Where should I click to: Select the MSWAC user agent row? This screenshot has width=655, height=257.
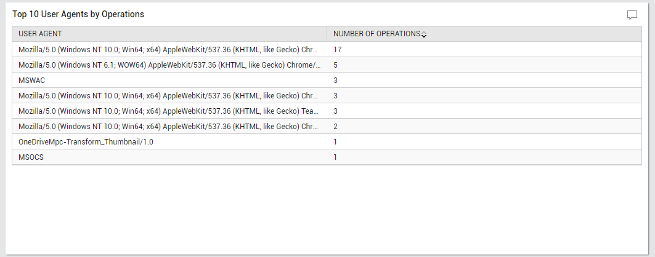(x=327, y=80)
